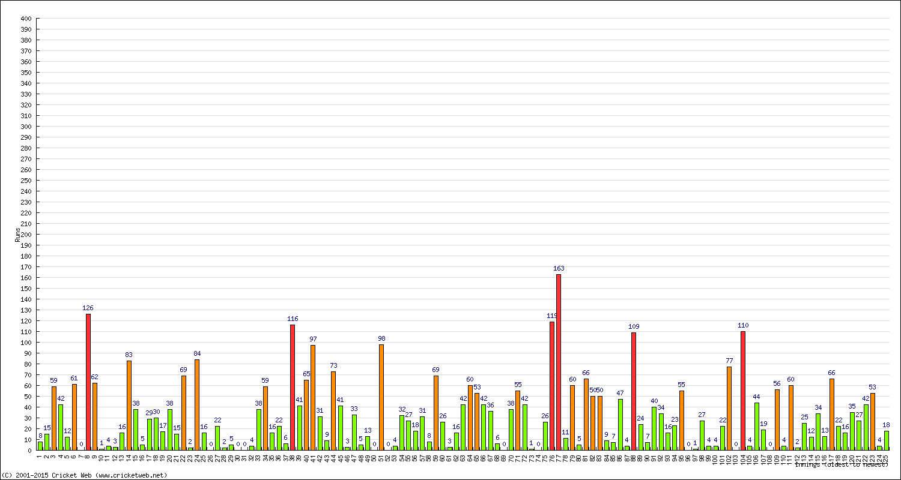Image resolution: width=901 pixels, height=480 pixels.
Task: Click the 400 y-axis tick label
Action: click(25, 19)
